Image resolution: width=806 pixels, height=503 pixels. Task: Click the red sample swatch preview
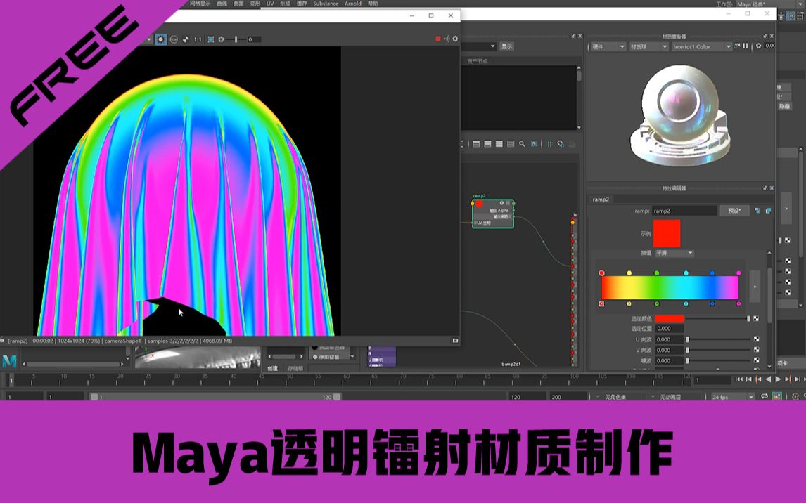666,233
